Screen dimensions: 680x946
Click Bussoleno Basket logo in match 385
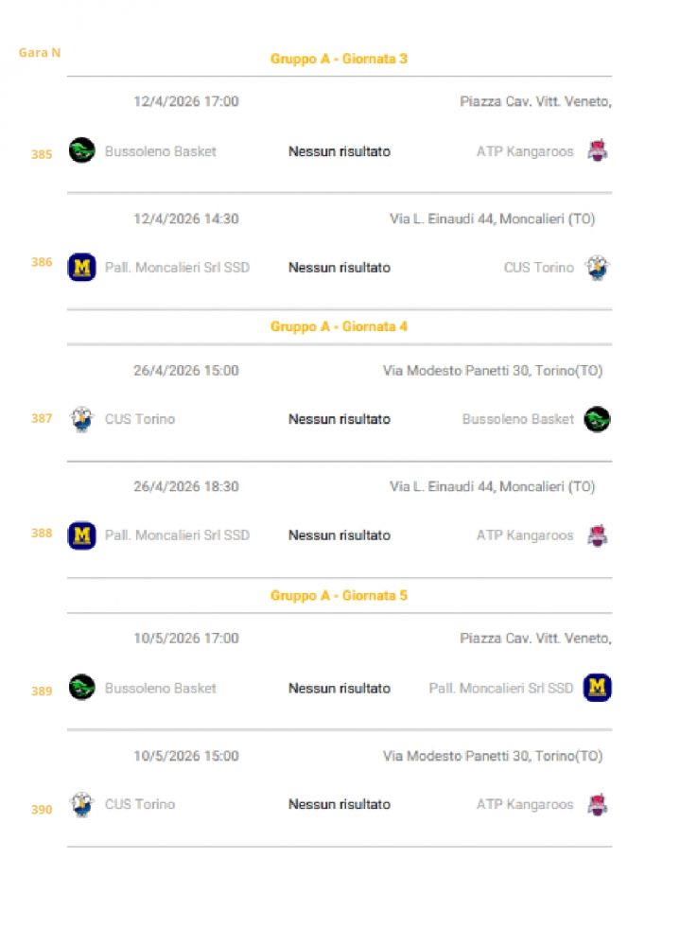82,150
